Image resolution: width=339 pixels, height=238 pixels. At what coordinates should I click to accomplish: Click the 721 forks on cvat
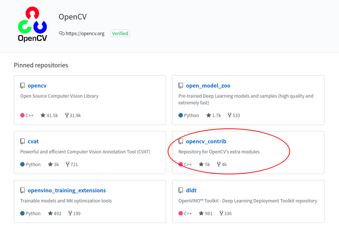[72, 164]
